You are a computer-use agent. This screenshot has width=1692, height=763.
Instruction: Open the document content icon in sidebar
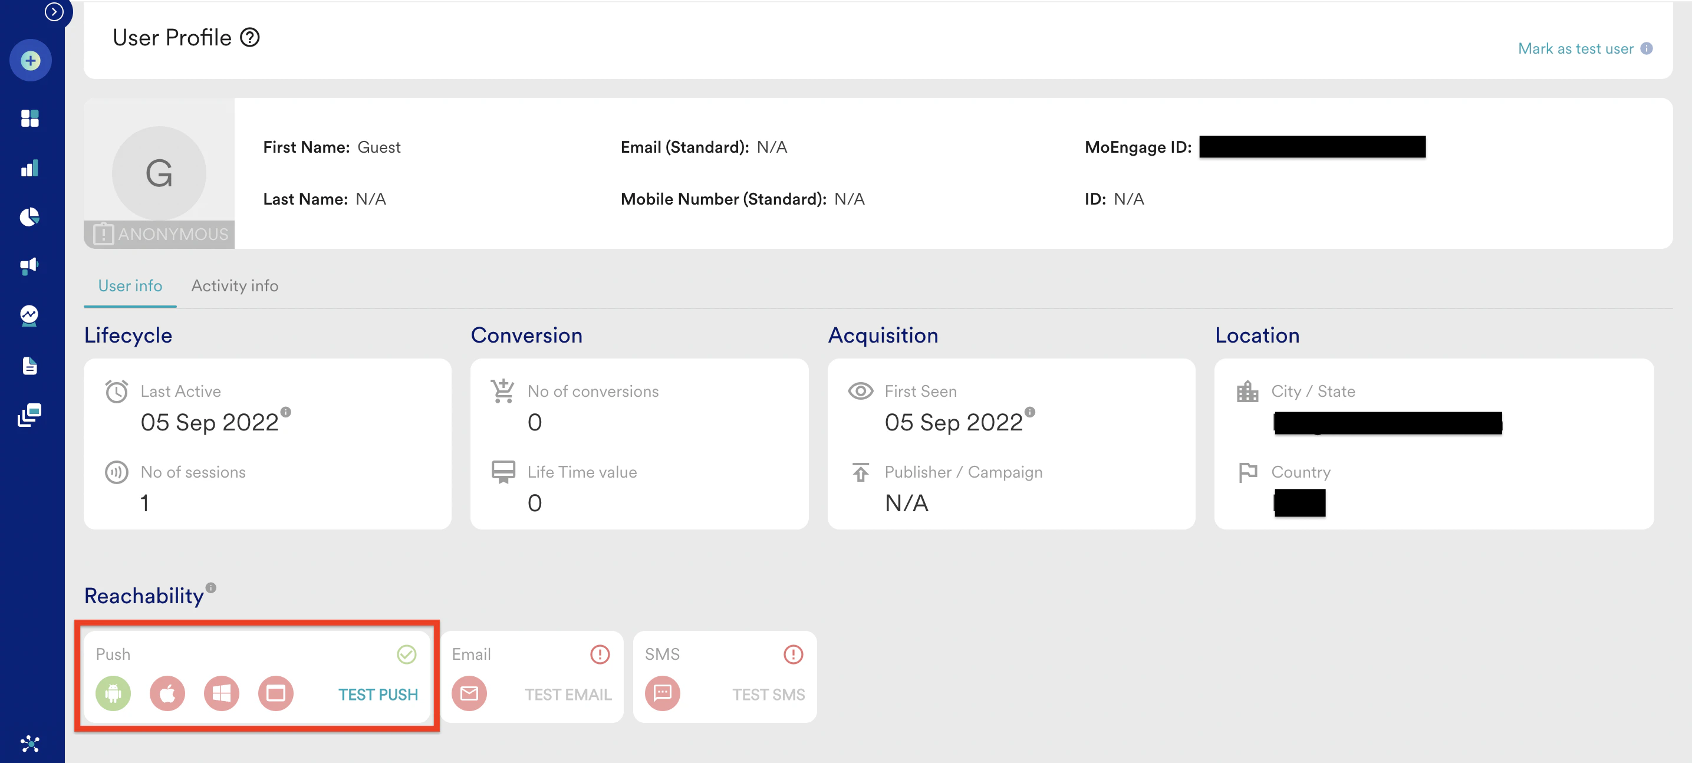[x=29, y=366]
